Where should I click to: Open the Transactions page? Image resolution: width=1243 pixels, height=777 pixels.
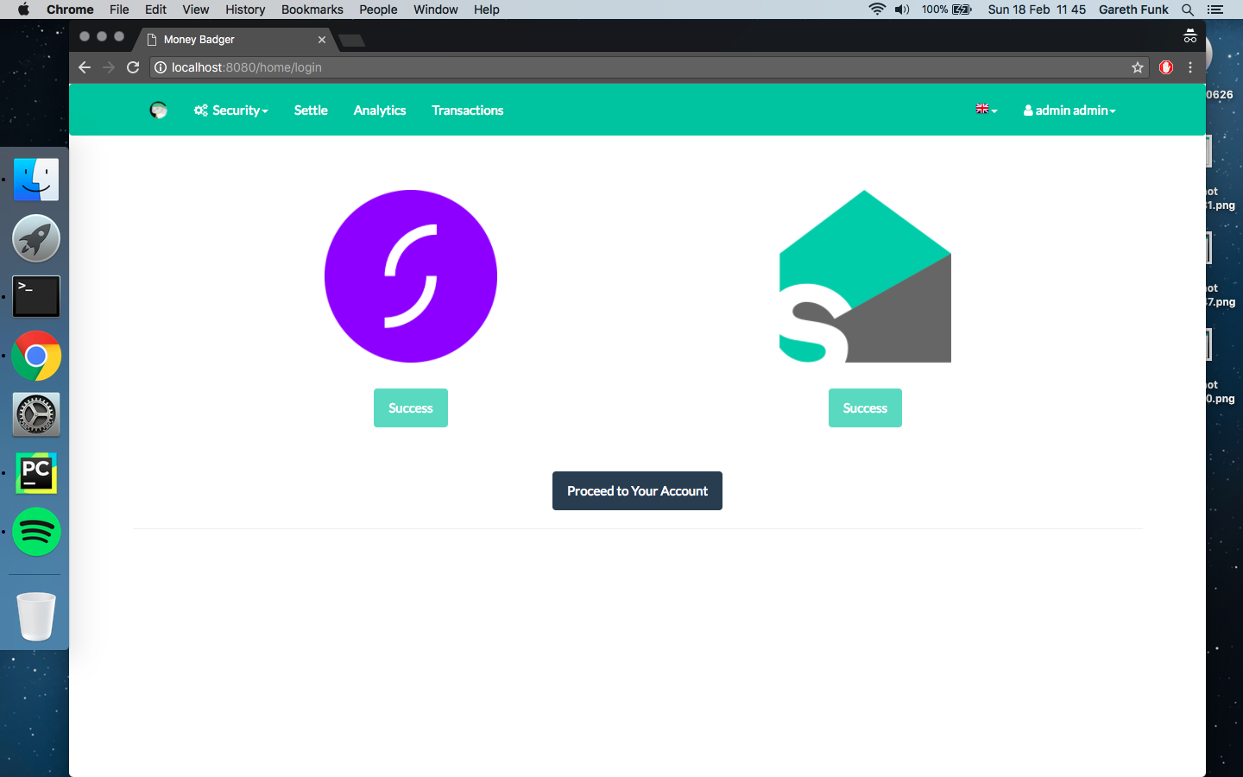tap(468, 111)
